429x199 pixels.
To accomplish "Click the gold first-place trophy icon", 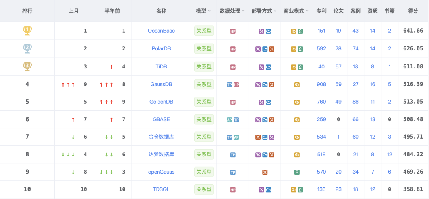I will [x=27, y=31].
